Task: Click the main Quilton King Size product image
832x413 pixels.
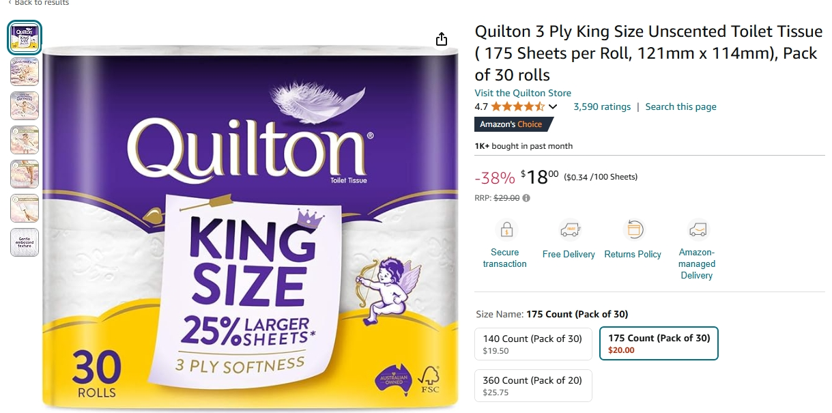Action: click(x=250, y=228)
